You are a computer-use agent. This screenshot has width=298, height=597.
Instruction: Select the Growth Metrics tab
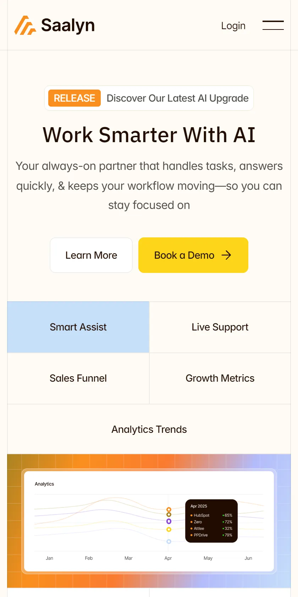tap(220, 378)
